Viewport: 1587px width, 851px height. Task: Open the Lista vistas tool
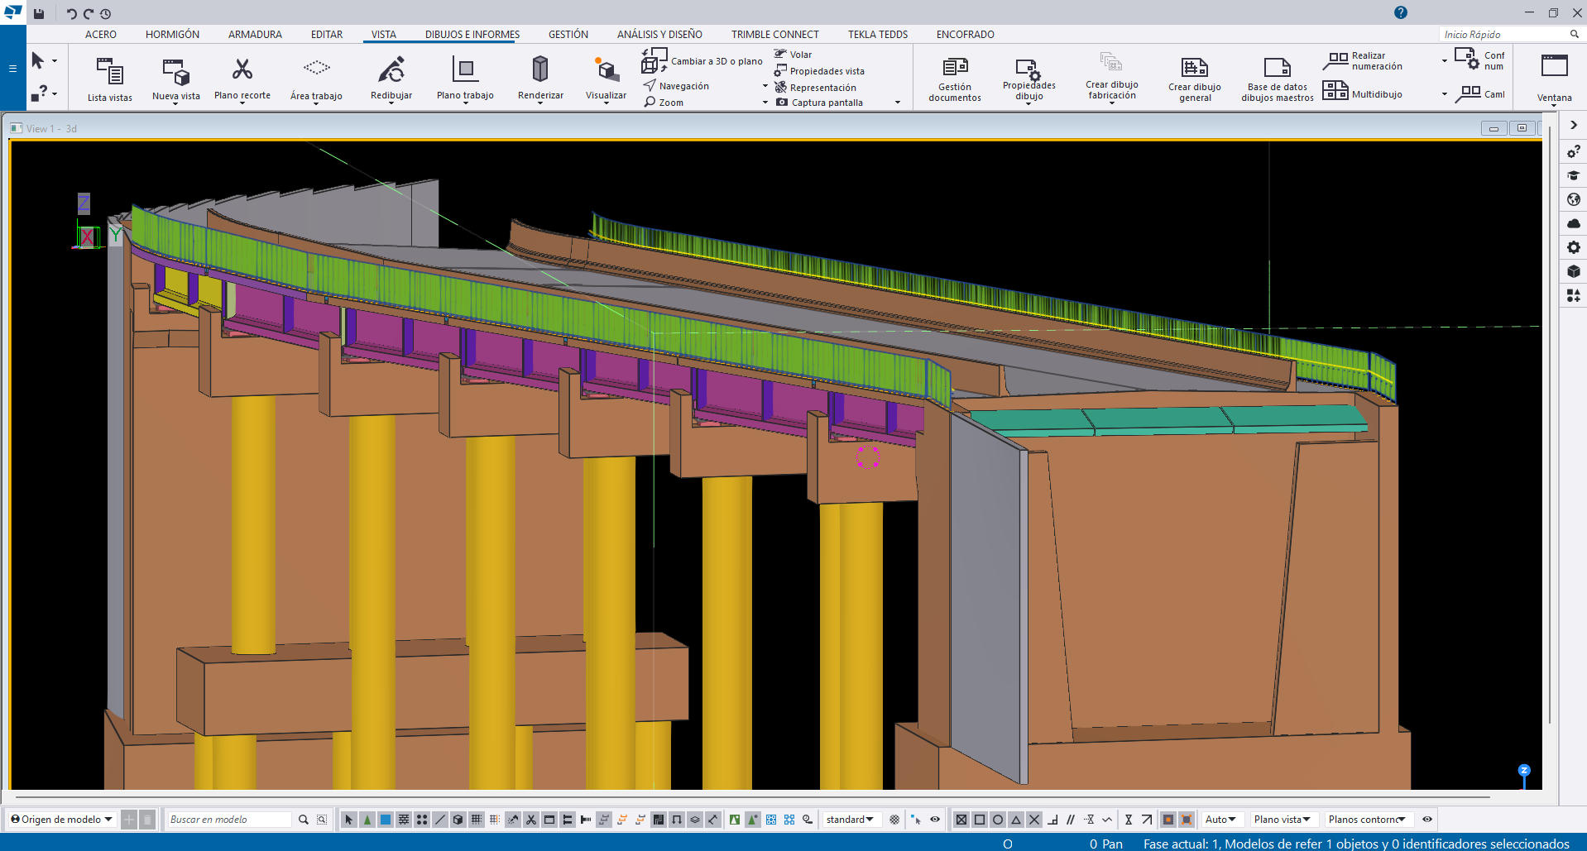(x=109, y=73)
